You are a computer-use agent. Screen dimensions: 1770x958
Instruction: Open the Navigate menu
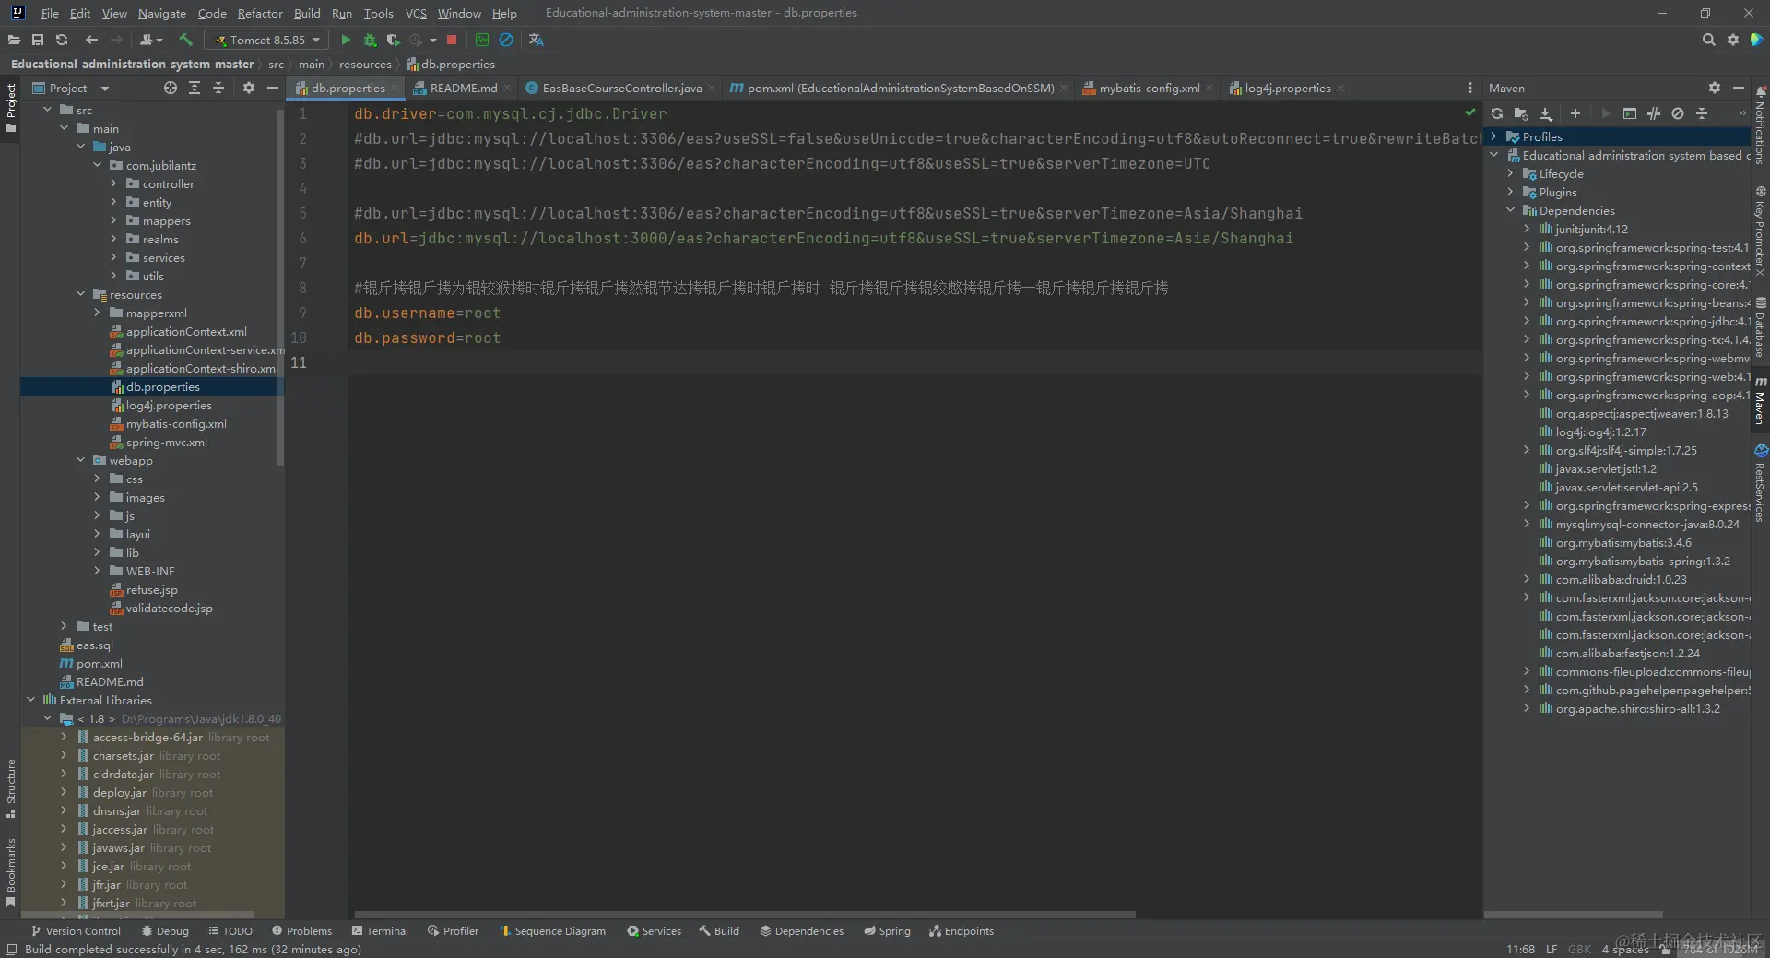point(162,13)
